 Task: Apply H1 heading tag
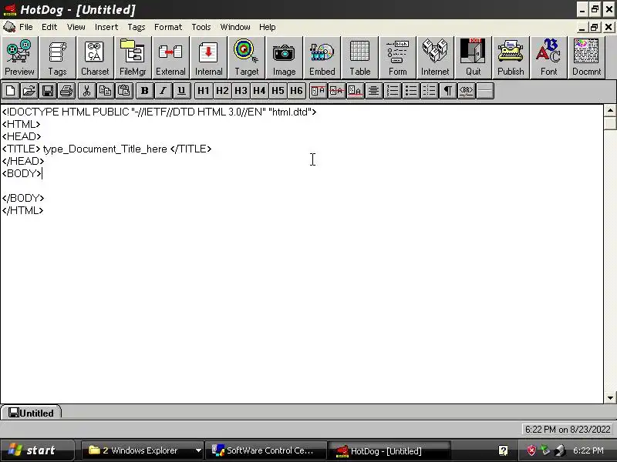coord(203,91)
